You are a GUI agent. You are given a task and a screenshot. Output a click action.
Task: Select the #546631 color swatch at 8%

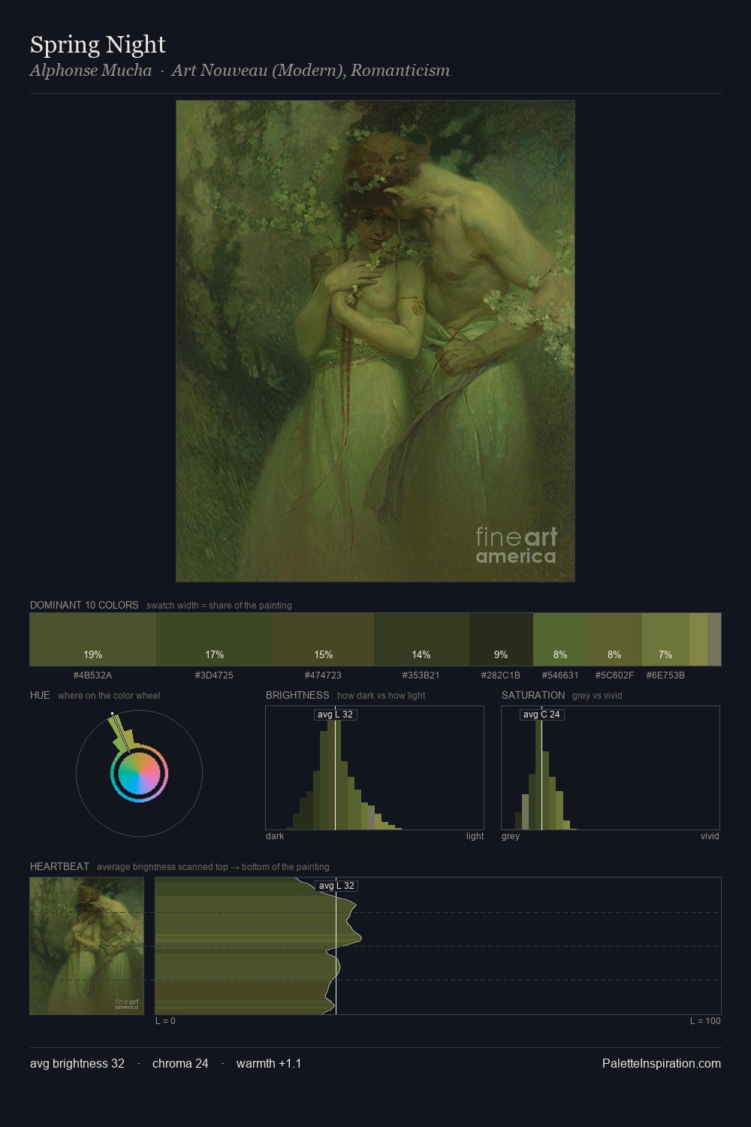[x=560, y=639]
